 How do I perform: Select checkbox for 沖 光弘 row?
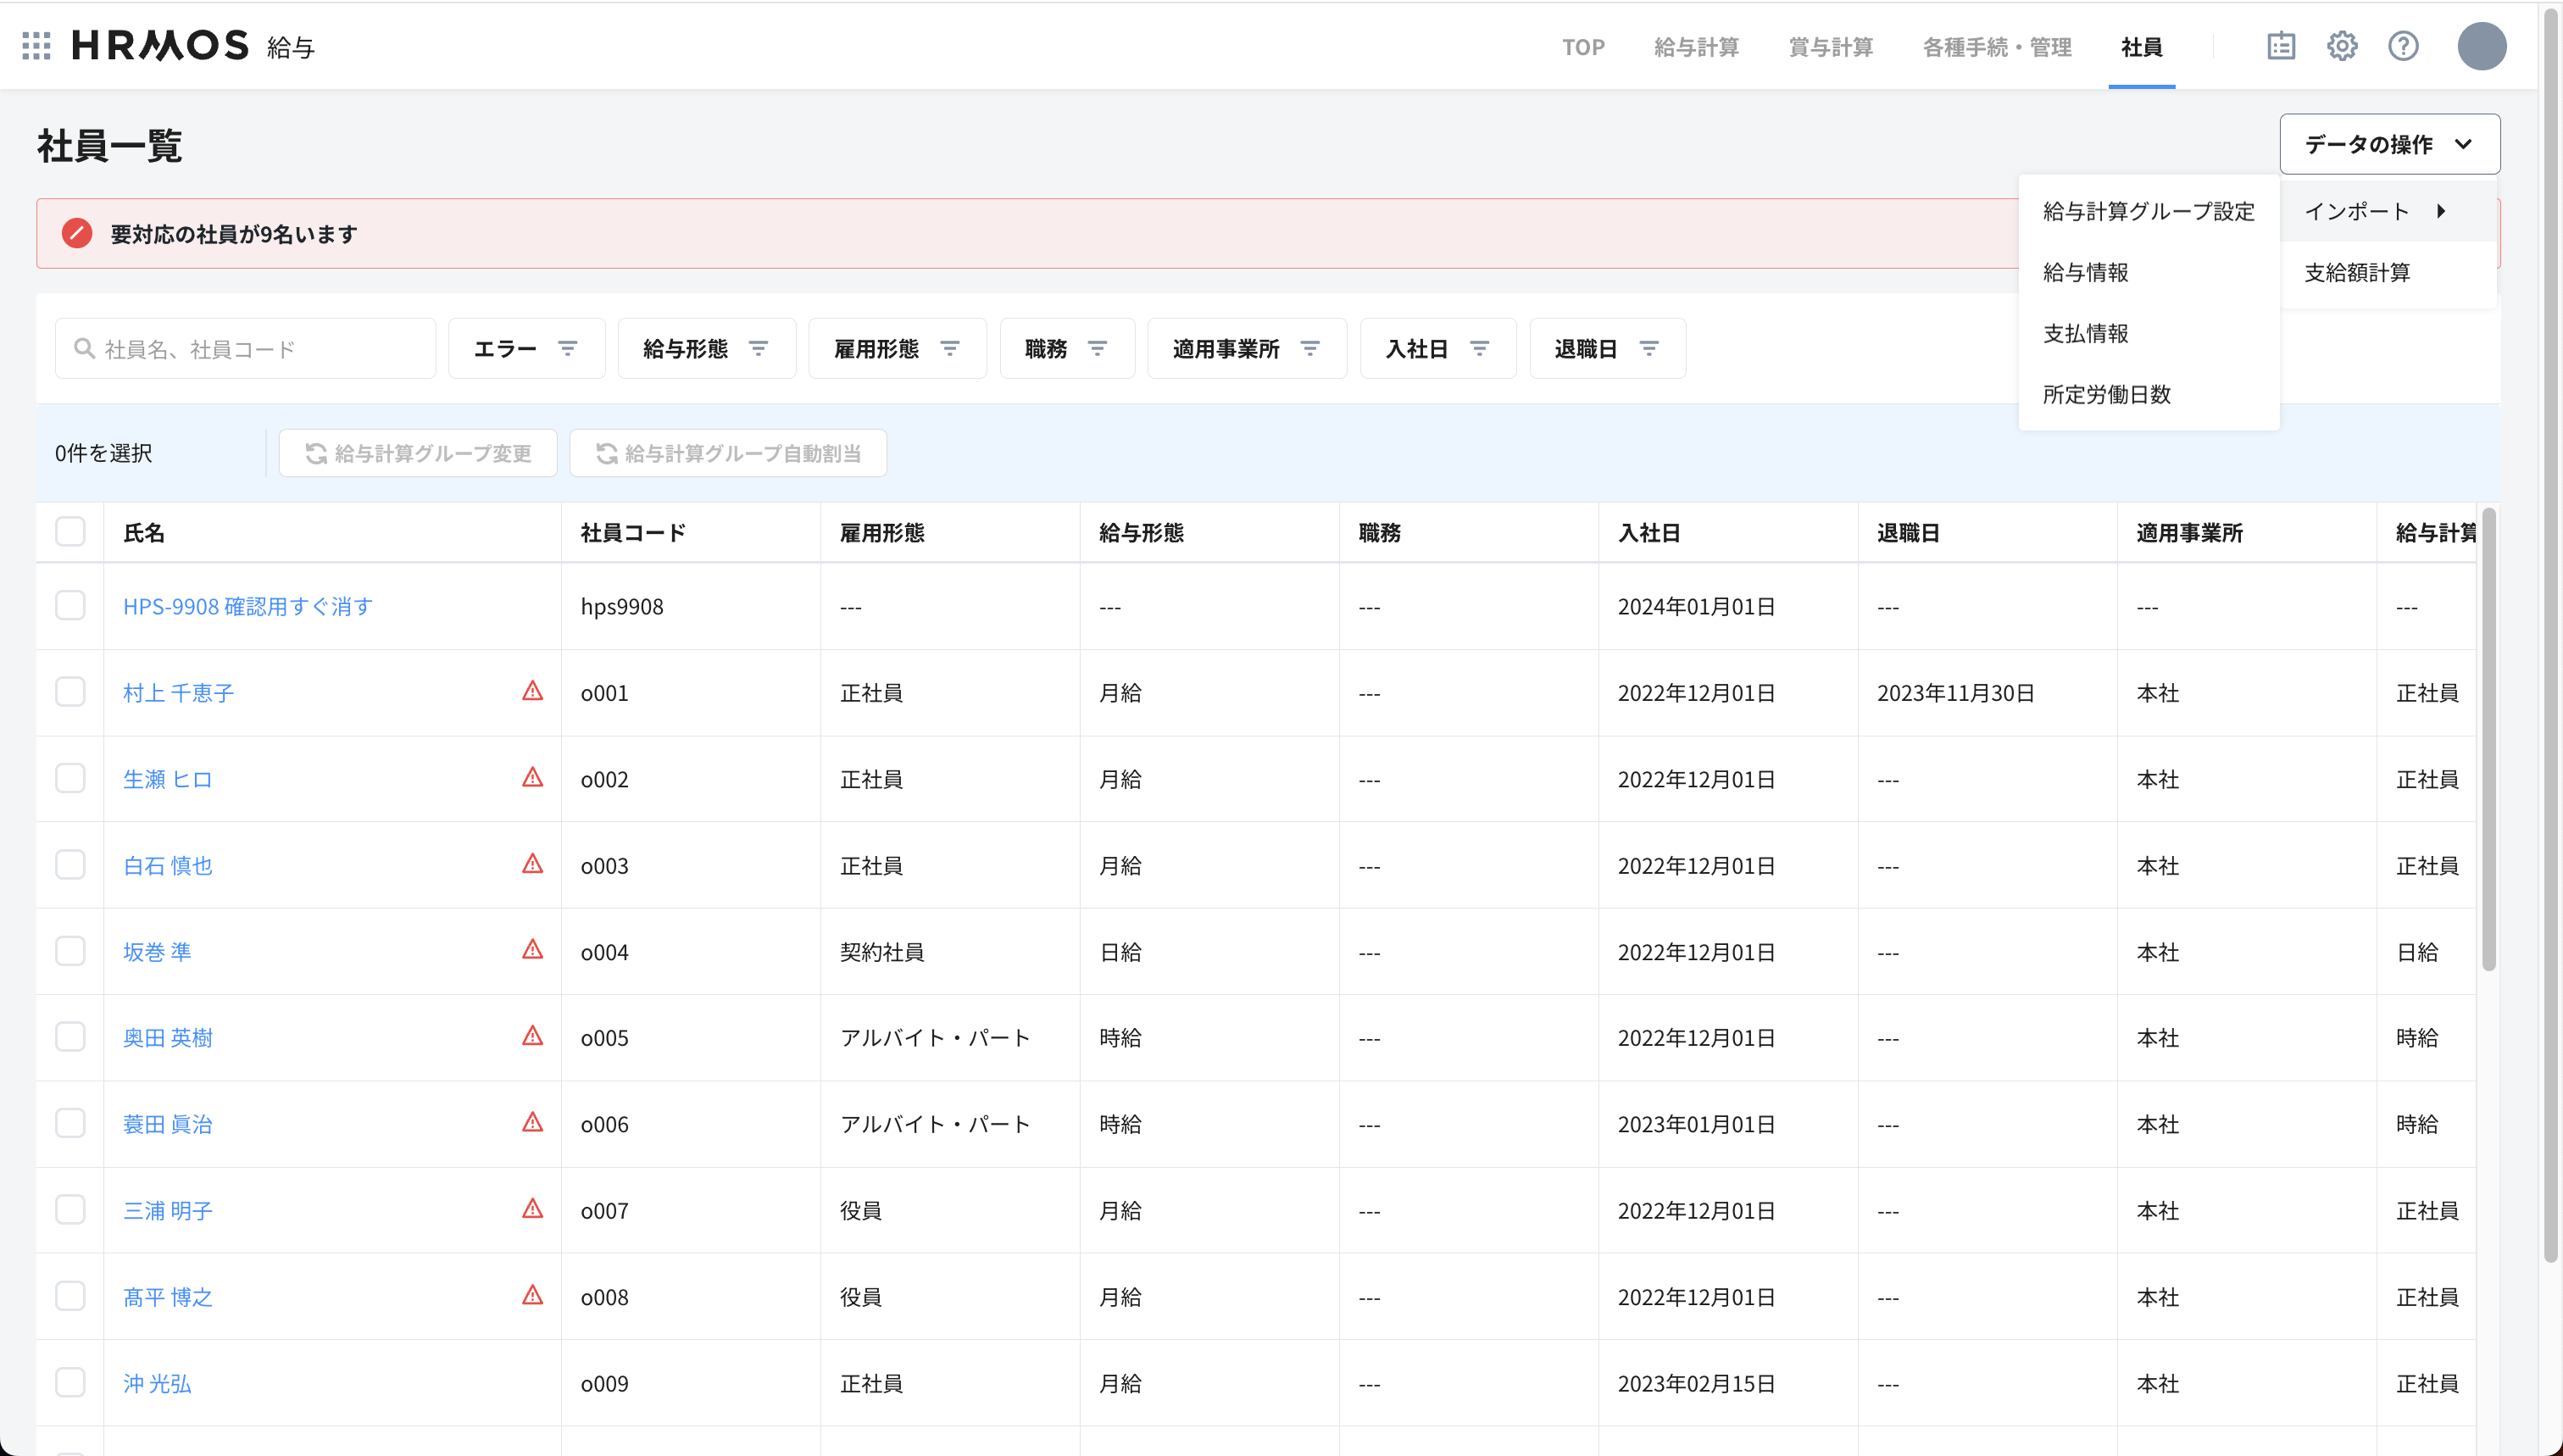click(70, 1382)
